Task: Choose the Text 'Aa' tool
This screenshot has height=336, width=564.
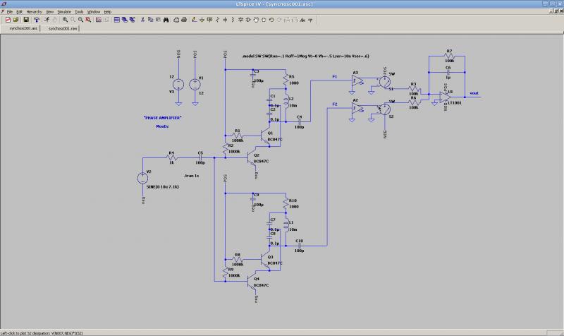Action: (302, 20)
